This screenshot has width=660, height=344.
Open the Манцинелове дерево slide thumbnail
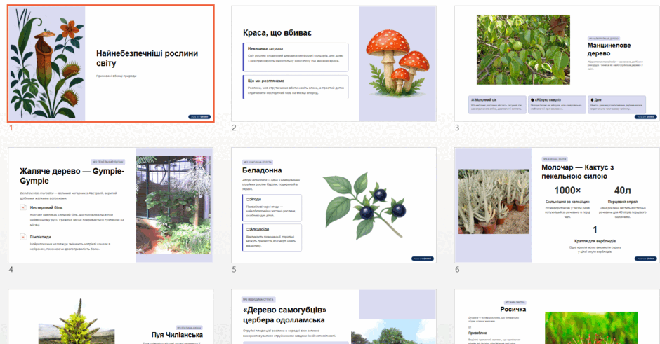557,64
